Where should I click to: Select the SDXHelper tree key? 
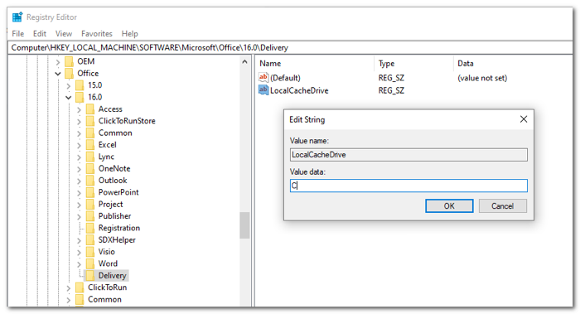(x=117, y=239)
